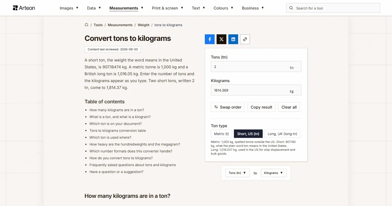Swap the conversion order
The image size is (392, 206).
[228, 107]
